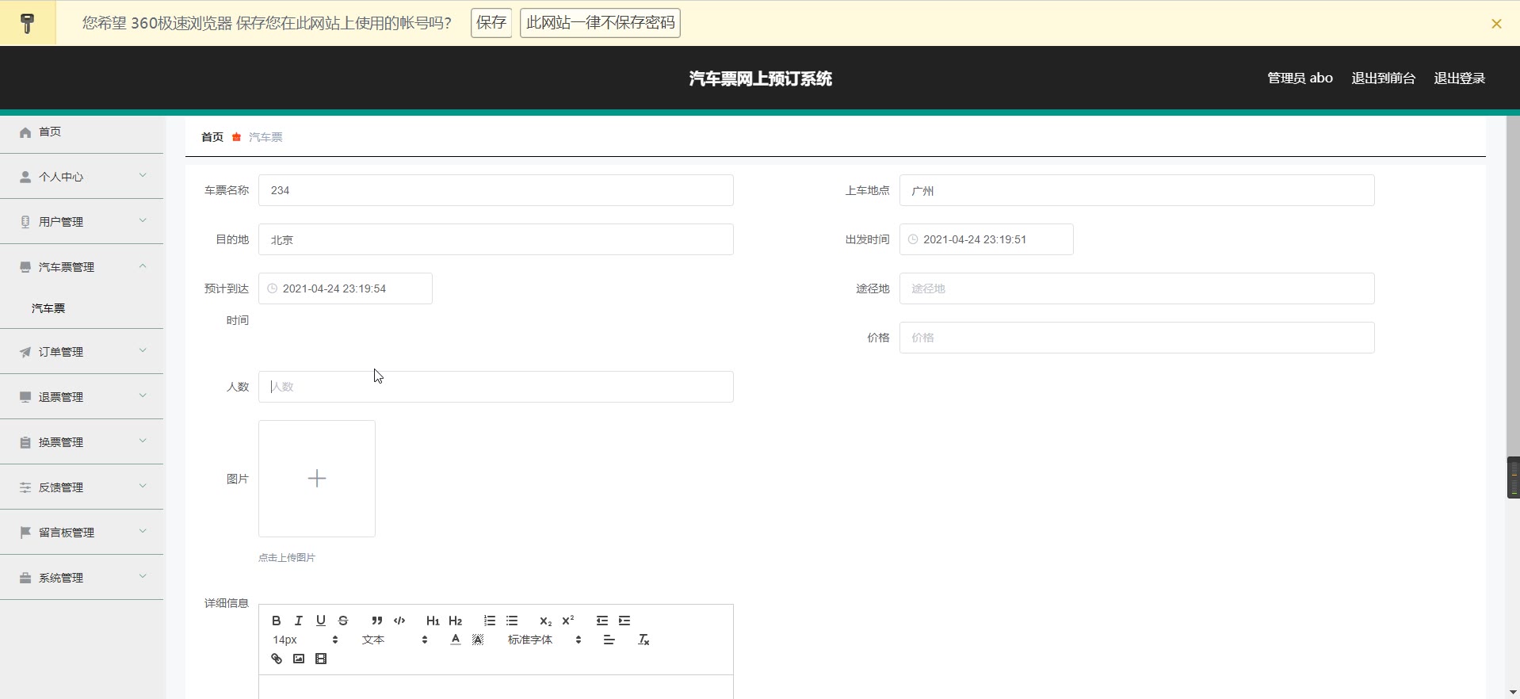Apply Heading 2 style
This screenshot has height=699, width=1520.
(455, 621)
